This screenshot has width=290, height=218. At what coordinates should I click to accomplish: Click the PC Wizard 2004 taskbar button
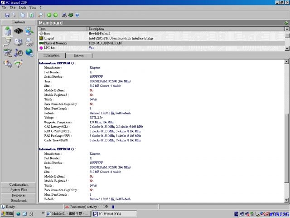click(x=115, y=214)
